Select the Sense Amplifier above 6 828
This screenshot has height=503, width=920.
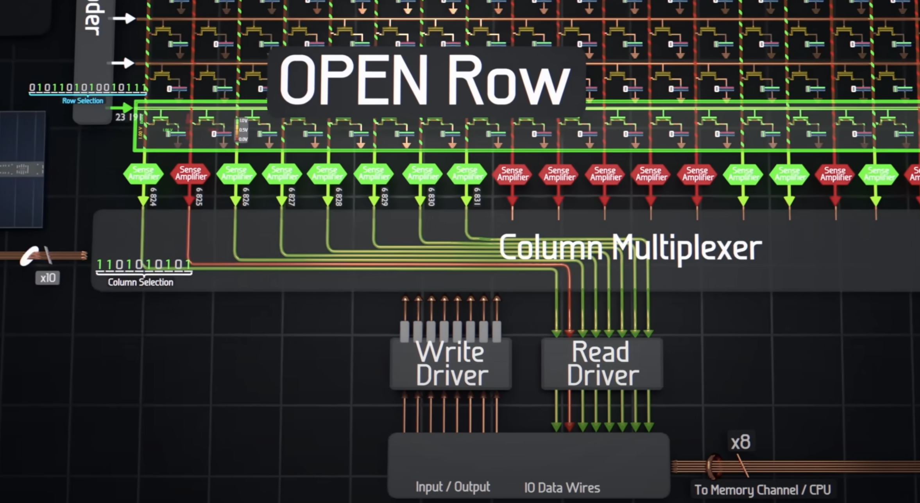point(327,174)
